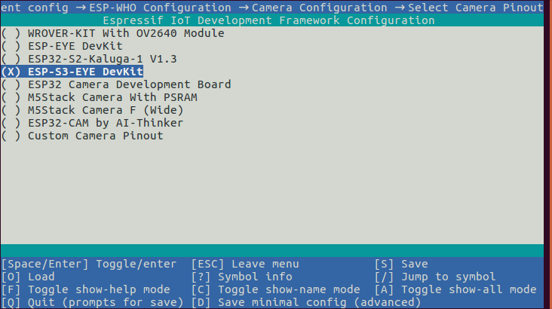The width and height of the screenshot is (552, 309).
Task: Select ESP32-S2-Kaluga-1 V1.3 pinout
Action: 91,59
